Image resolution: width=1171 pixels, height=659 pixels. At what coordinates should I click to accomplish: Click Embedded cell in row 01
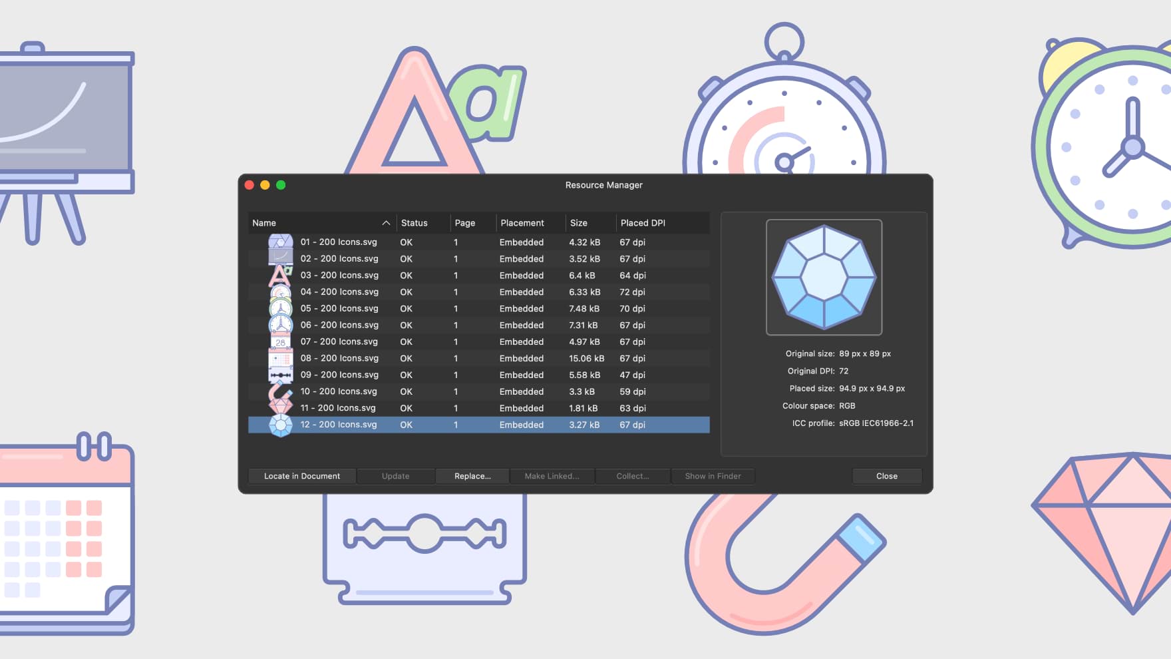tap(522, 242)
